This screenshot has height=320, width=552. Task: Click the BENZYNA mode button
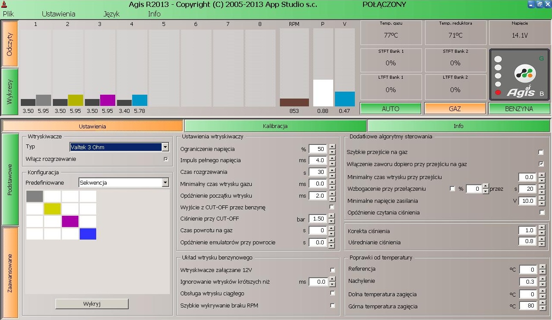coord(519,109)
